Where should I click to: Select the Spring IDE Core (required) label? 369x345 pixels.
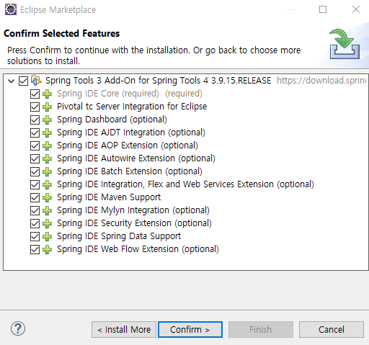coord(108,94)
